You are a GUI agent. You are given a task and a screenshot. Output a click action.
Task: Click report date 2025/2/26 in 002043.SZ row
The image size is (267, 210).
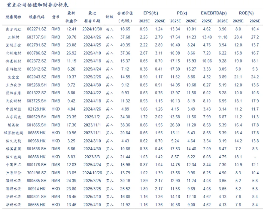click(92, 77)
